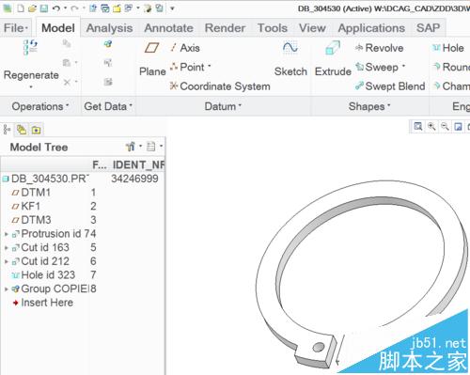
Task: Switch to the View tab
Action: (312, 28)
